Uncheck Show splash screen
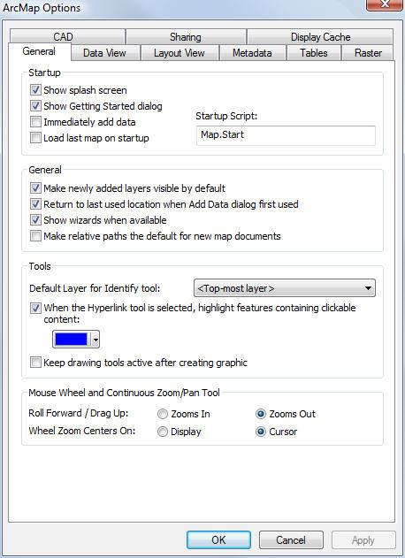The width and height of the screenshot is (405, 558). click(x=35, y=90)
